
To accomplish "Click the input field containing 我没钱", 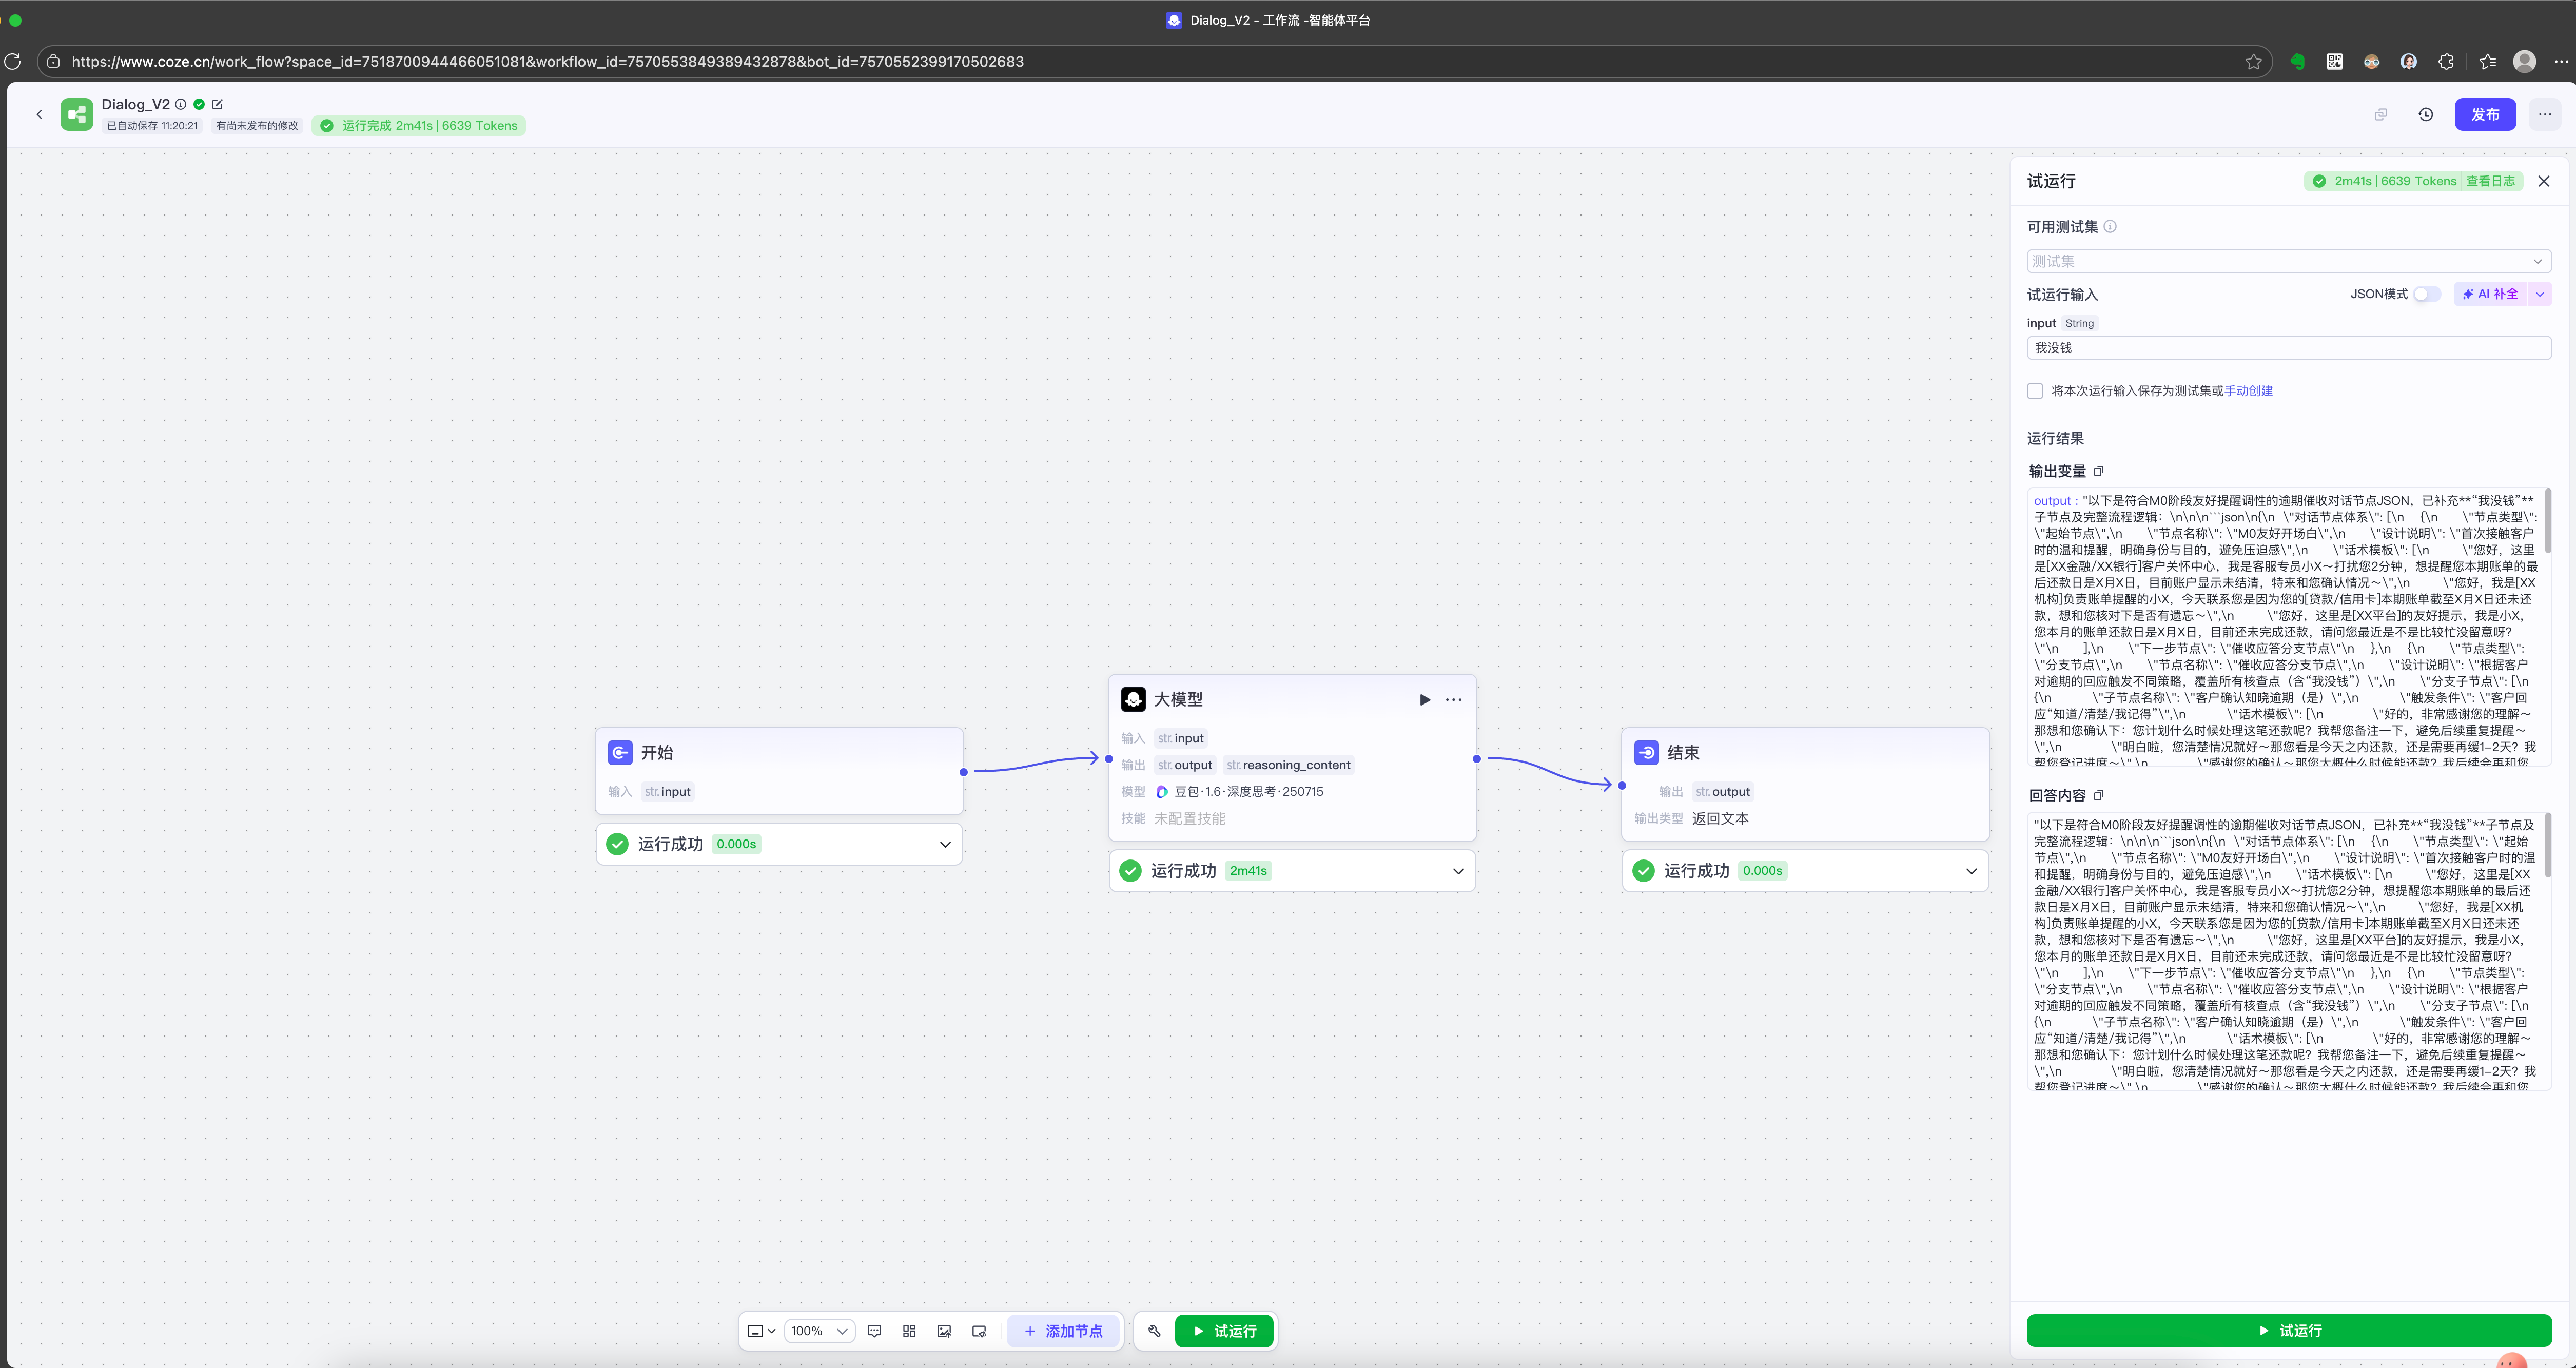I will (x=2288, y=348).
